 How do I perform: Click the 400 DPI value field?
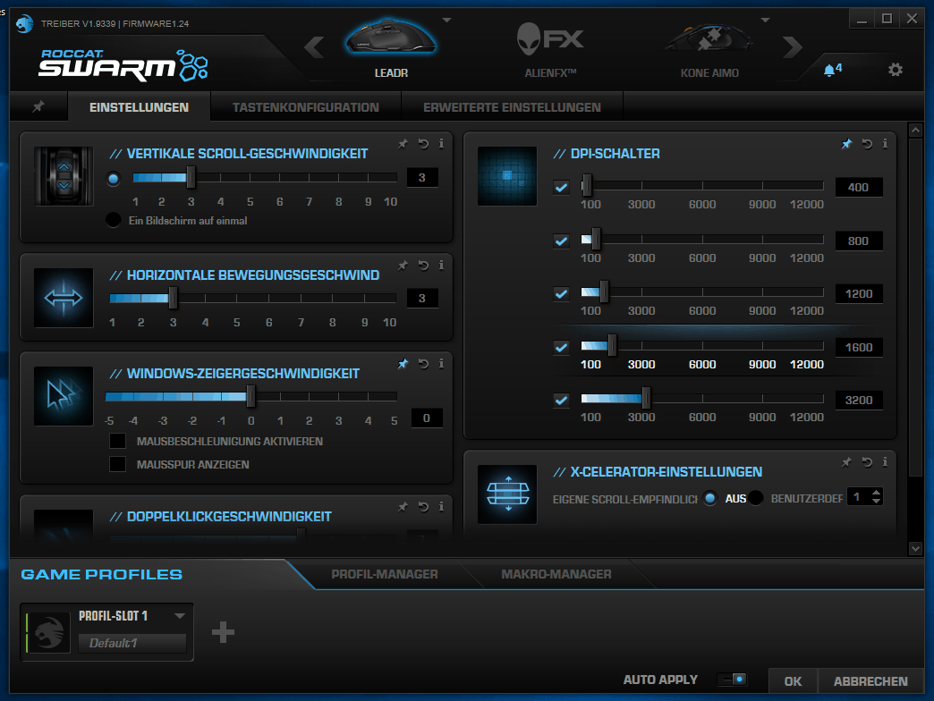coord(859,188)
